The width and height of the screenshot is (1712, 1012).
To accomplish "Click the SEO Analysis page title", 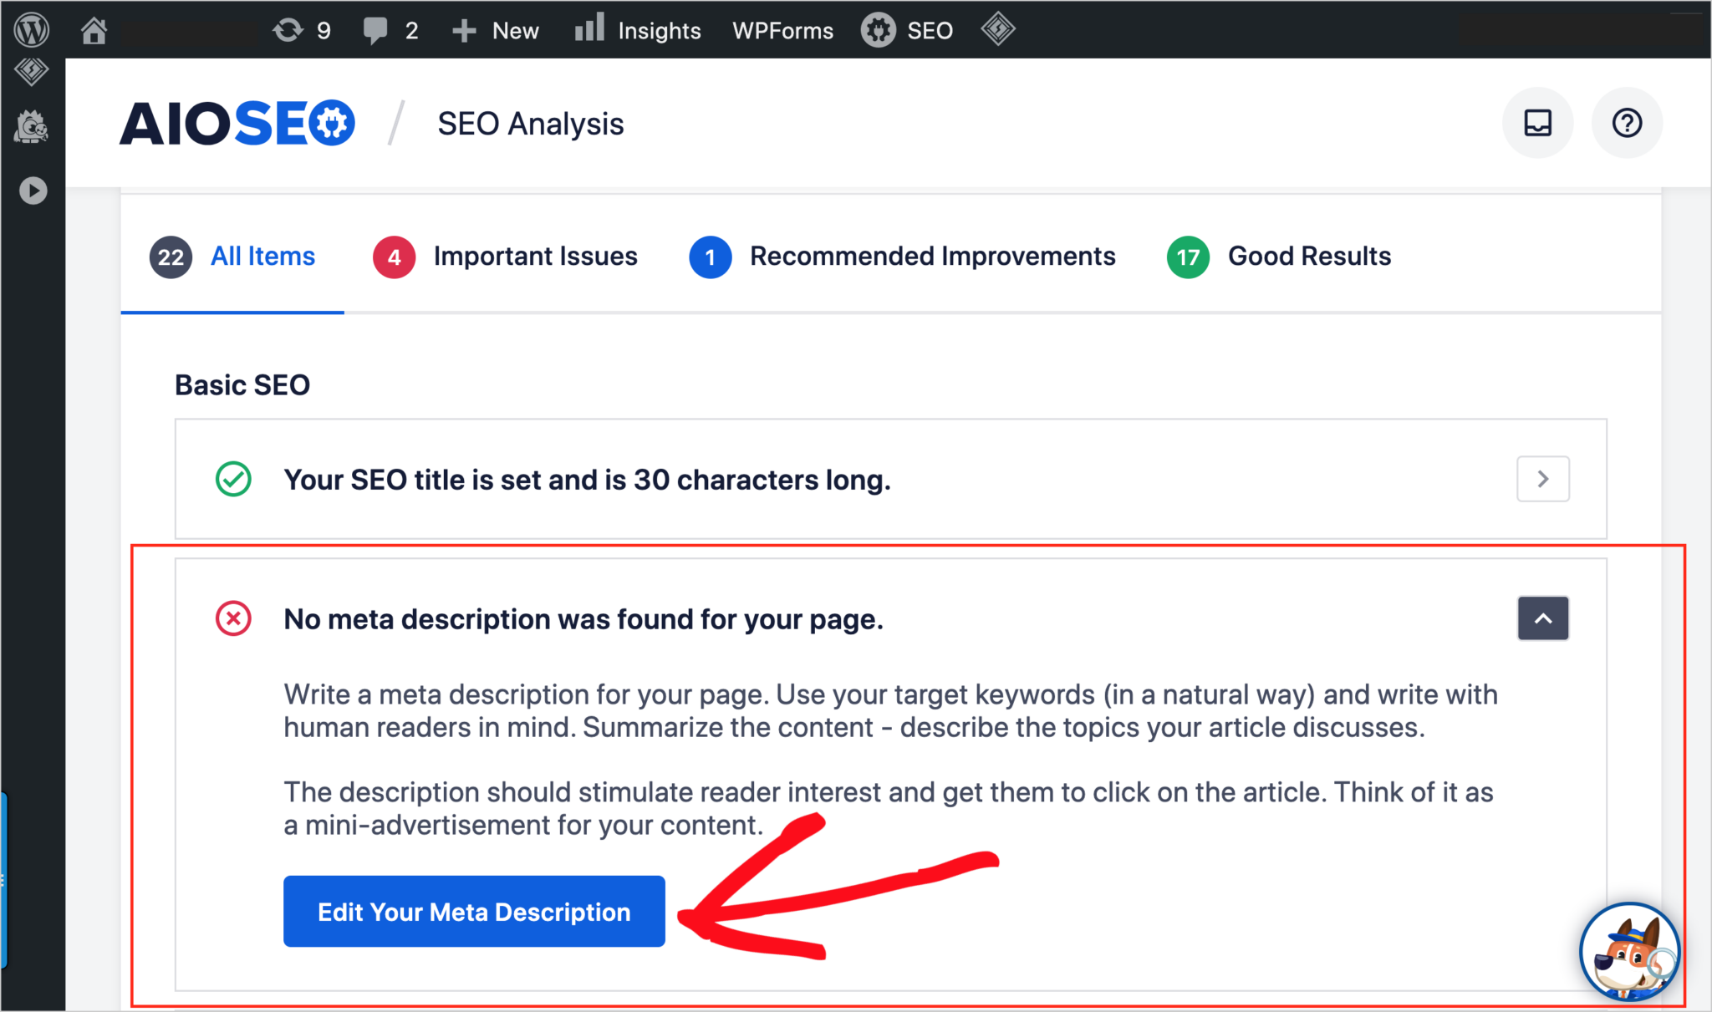I will click(531, 124).
